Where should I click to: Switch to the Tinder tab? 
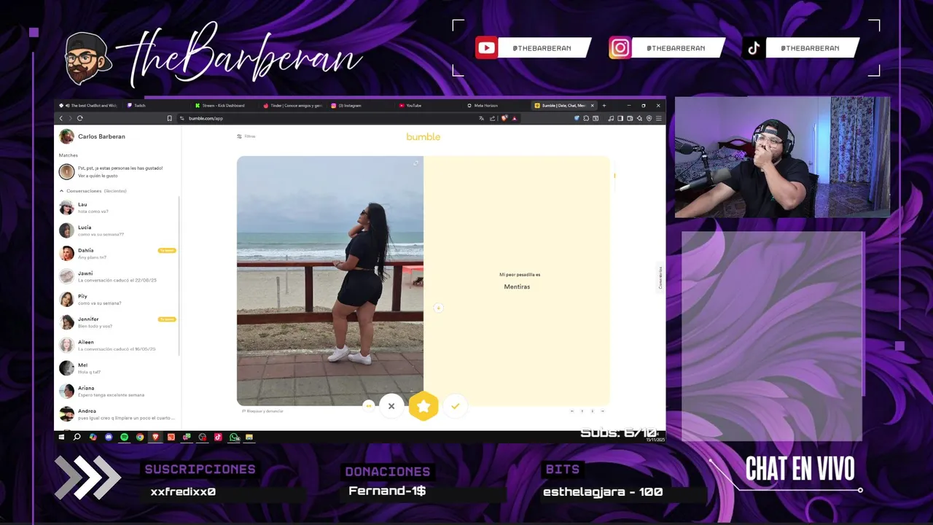(292, 105)
